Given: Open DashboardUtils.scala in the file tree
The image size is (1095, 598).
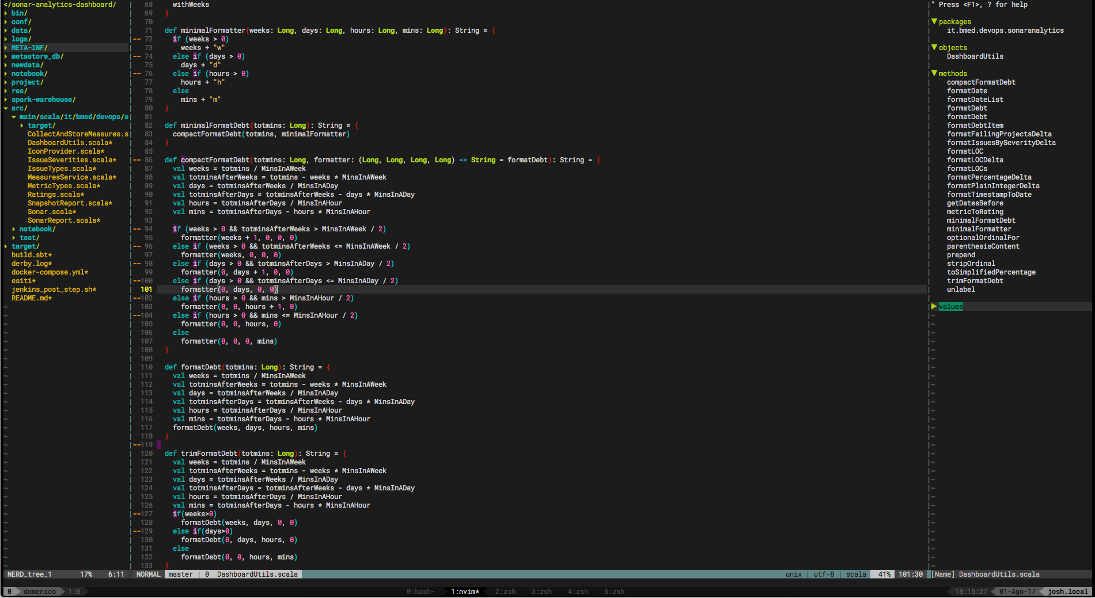Looking at the screenshot, I should (x=70, y=143).
